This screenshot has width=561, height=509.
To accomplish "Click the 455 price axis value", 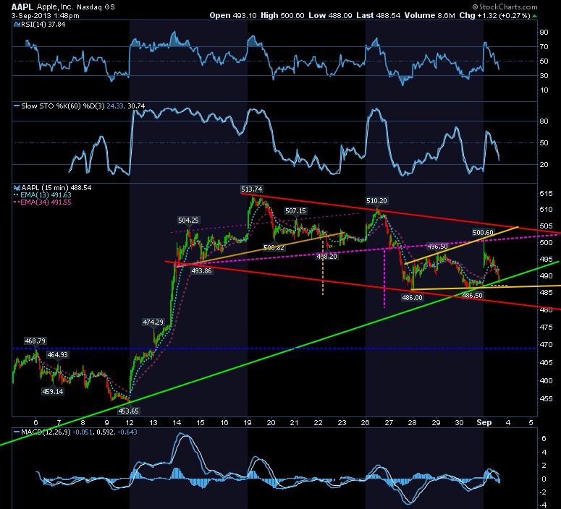I will click(x=546, y=398).
